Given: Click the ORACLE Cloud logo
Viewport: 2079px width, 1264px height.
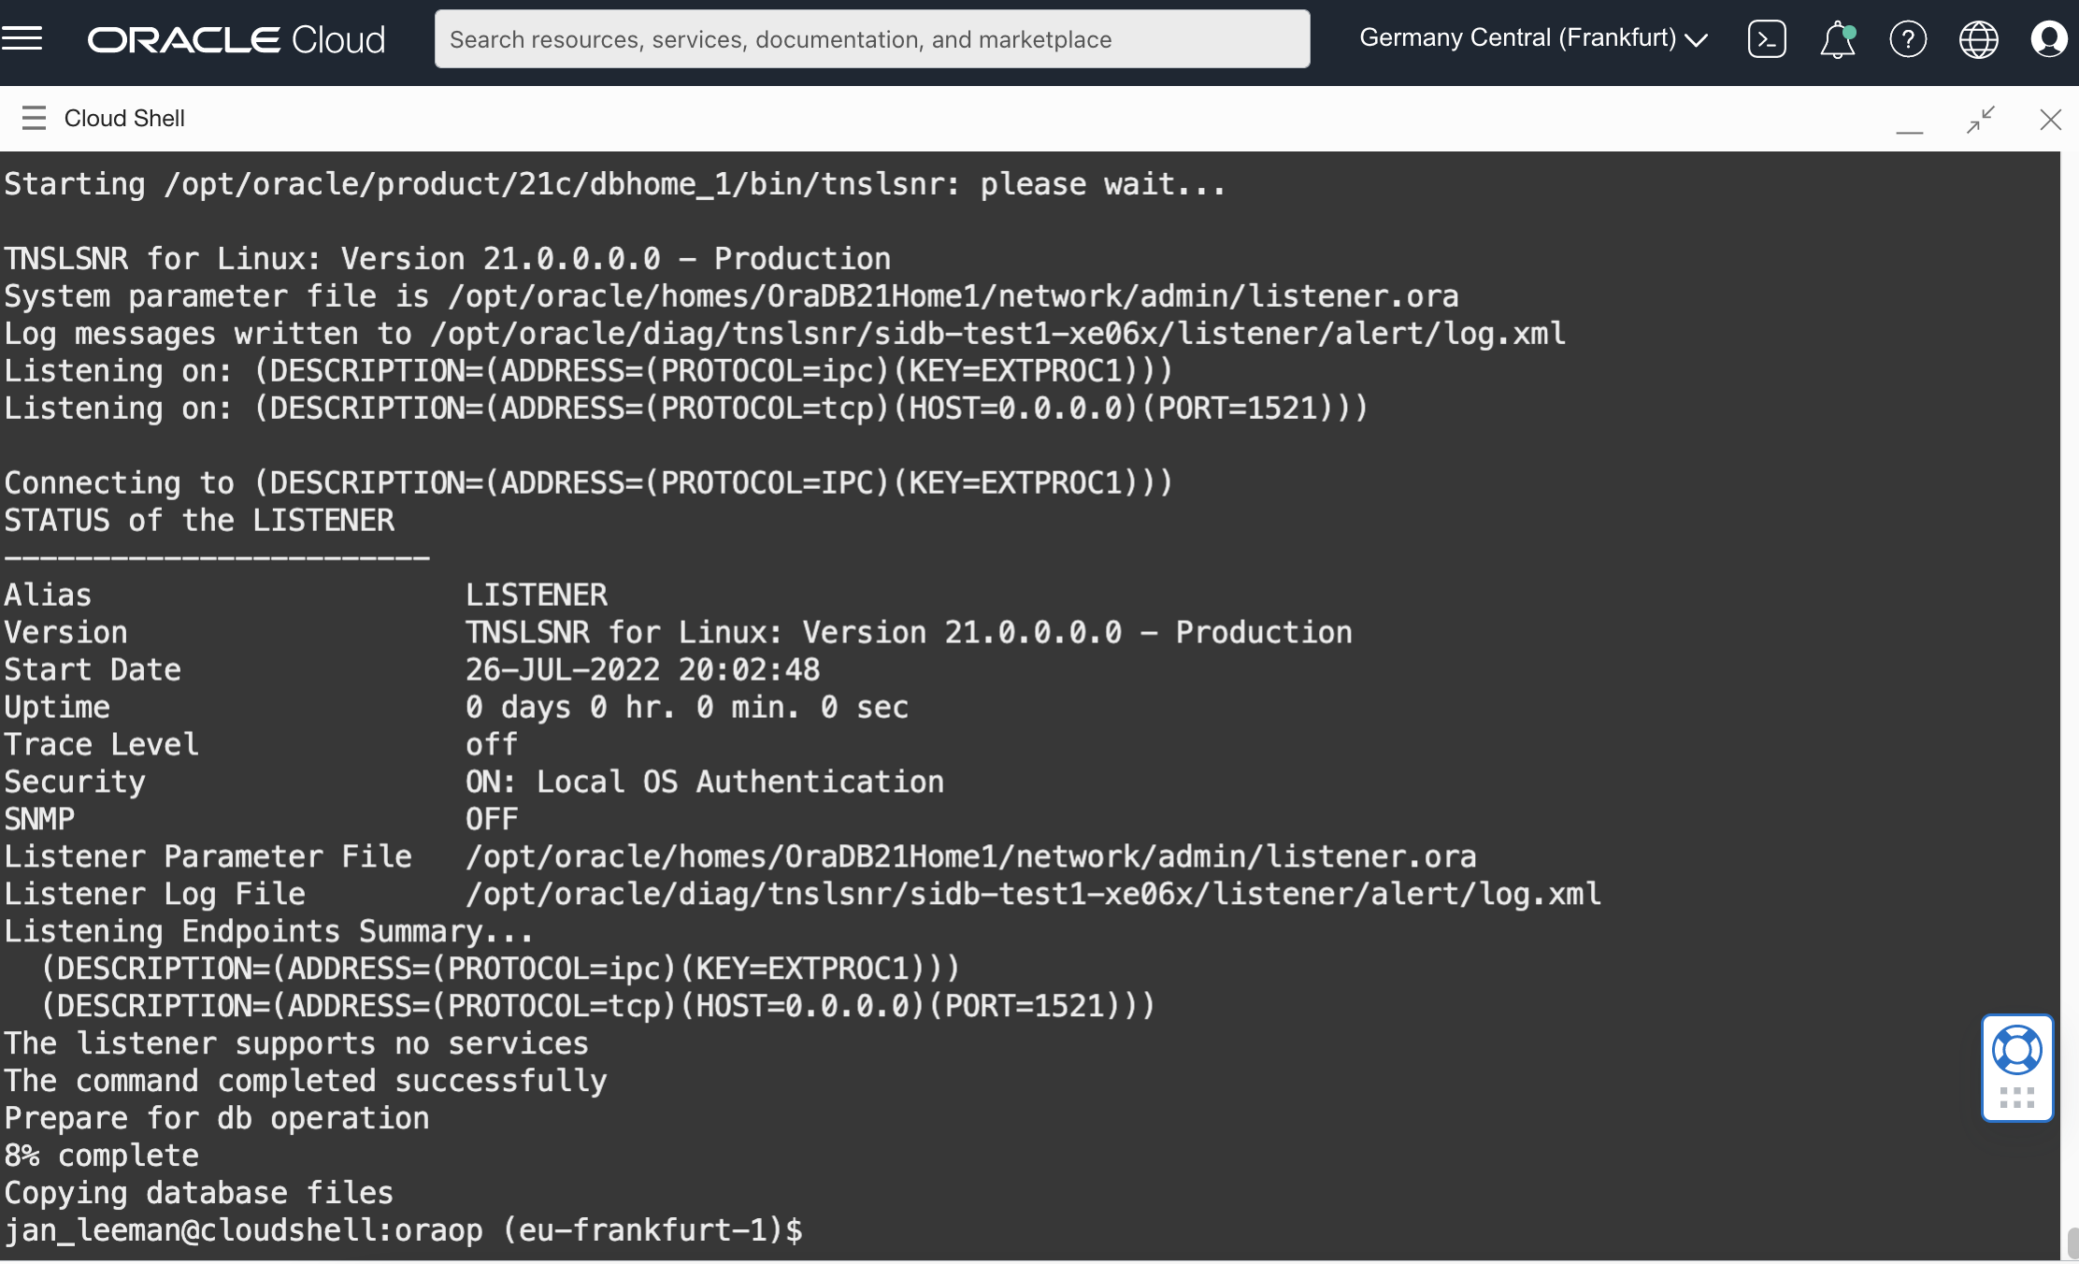Looking at the screenshot, I should (236, 38).
